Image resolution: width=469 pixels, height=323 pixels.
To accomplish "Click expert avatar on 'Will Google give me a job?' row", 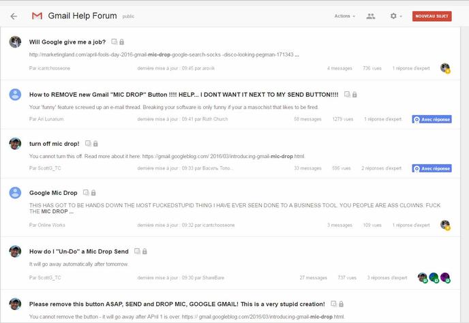I will (x=445, y=68).
